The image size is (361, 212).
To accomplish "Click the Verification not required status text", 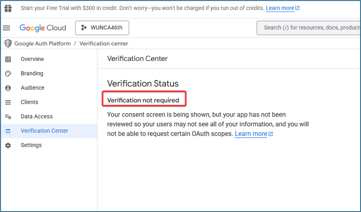I will tap(143, 100).
